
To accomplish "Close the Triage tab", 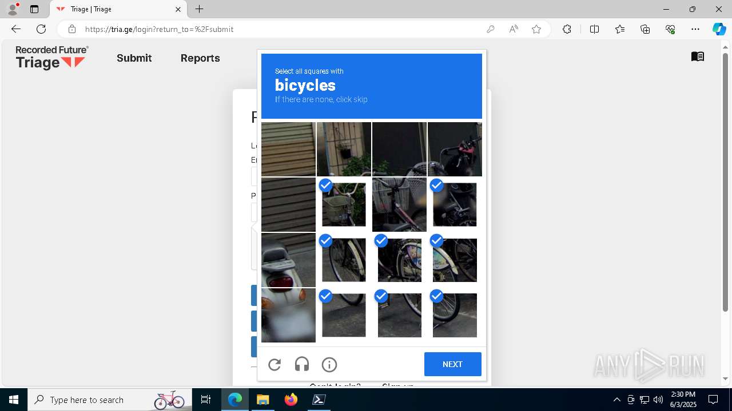I will tap(178, 9).
